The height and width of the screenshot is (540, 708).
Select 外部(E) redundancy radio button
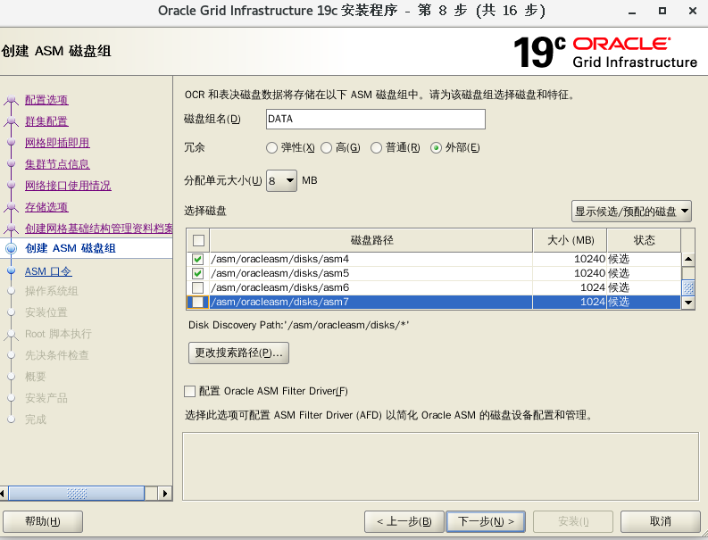click(x=436, y=147)
